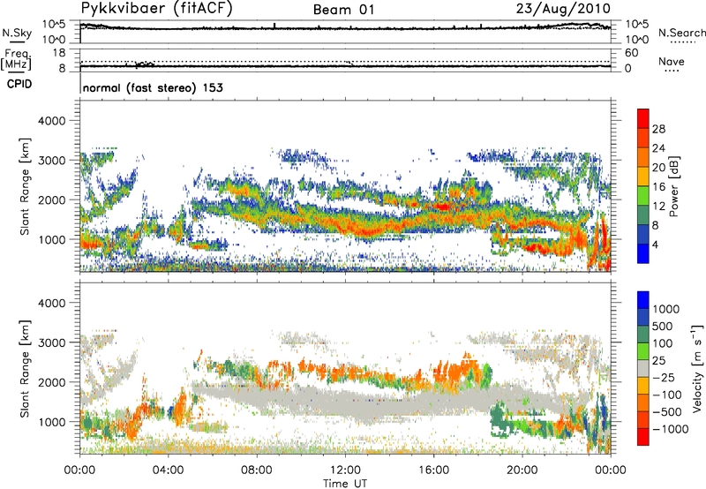Click the Slant Range label of the velocity panel
The width and height of the screenshot is (706, 489).
click(x=25, y=369)
